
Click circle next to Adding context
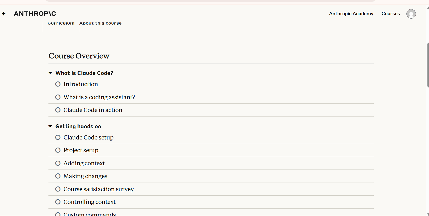pos(58,163)
